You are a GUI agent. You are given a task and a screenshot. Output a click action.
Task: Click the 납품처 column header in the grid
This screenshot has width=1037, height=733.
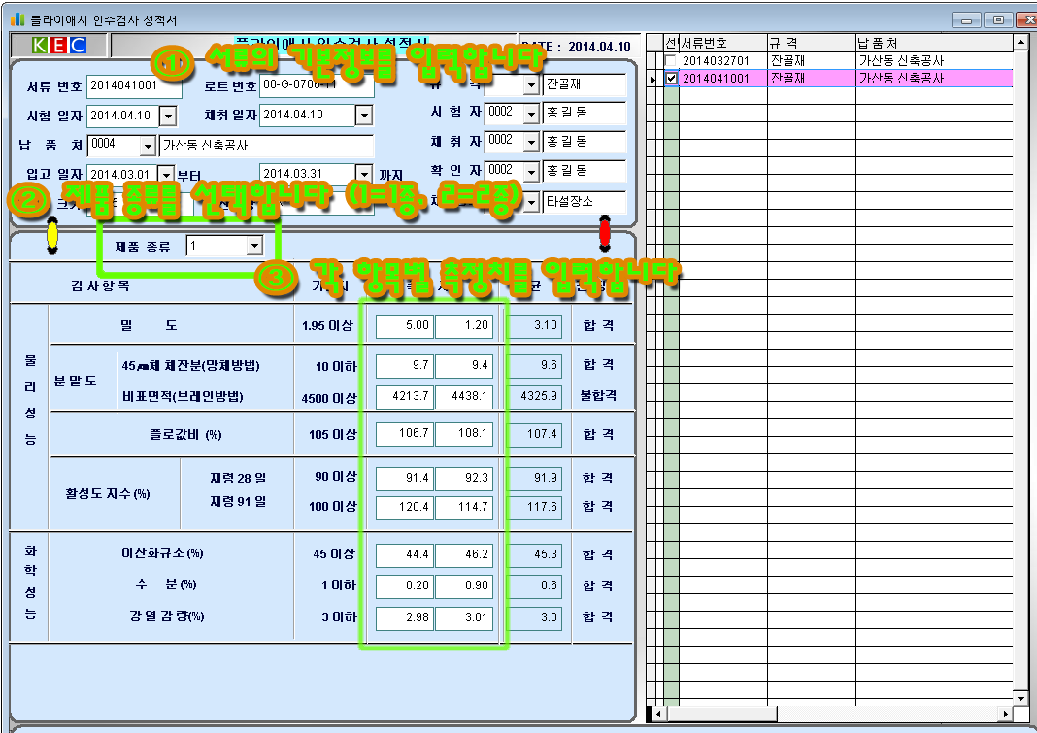pos(932,43)
